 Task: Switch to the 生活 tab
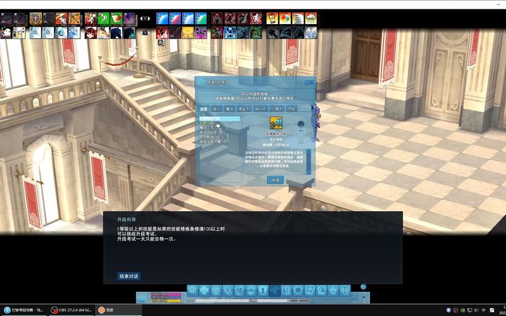204,109
